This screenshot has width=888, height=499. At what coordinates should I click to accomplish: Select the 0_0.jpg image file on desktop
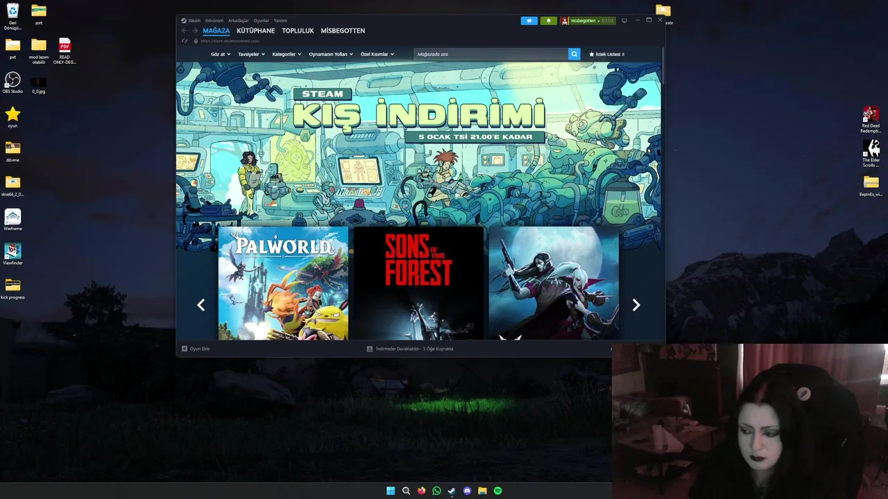(x=39, y=85)
